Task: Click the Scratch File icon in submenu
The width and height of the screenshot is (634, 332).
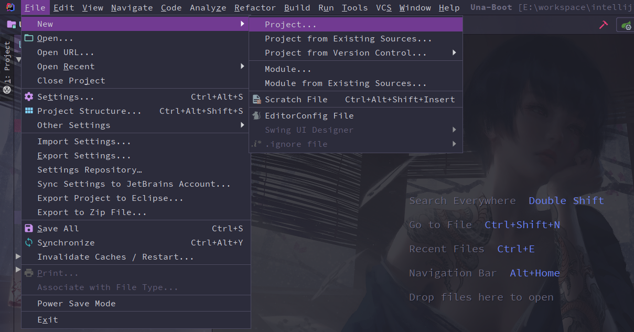Action: (x=257, y=100)
